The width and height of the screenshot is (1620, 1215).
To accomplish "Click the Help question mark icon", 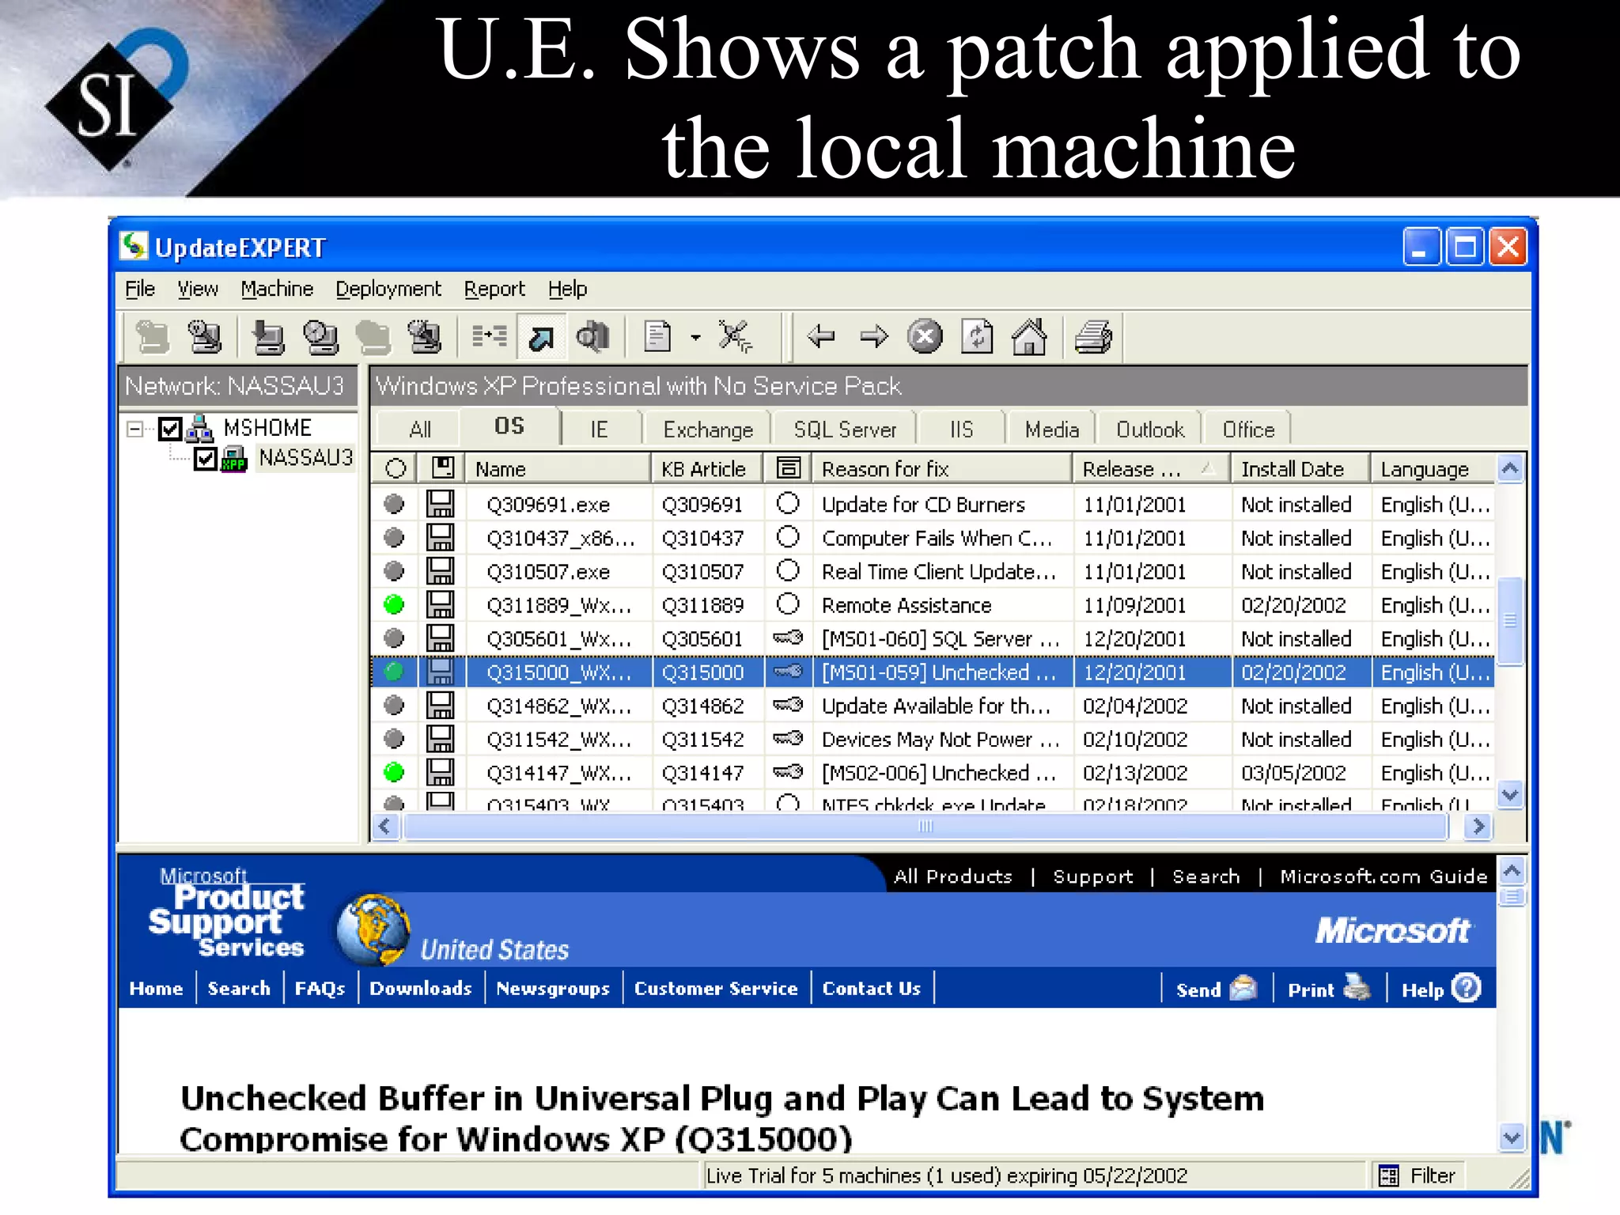I will pyautogui.click(x=1467, y=988).
